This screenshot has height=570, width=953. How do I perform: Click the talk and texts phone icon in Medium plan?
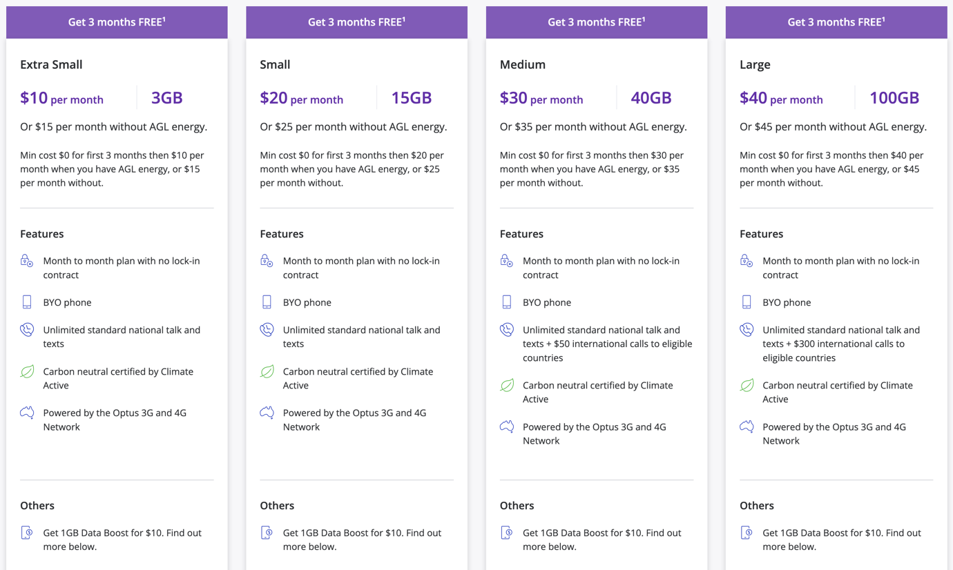click(x=507, y=330)
